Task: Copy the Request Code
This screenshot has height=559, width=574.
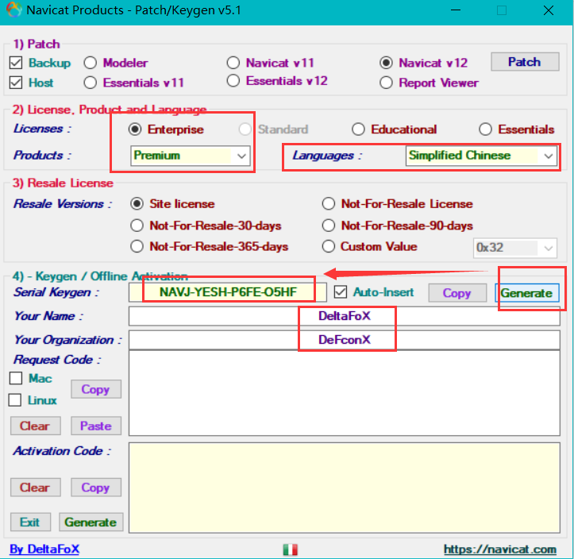Action: tap(96, 389)
